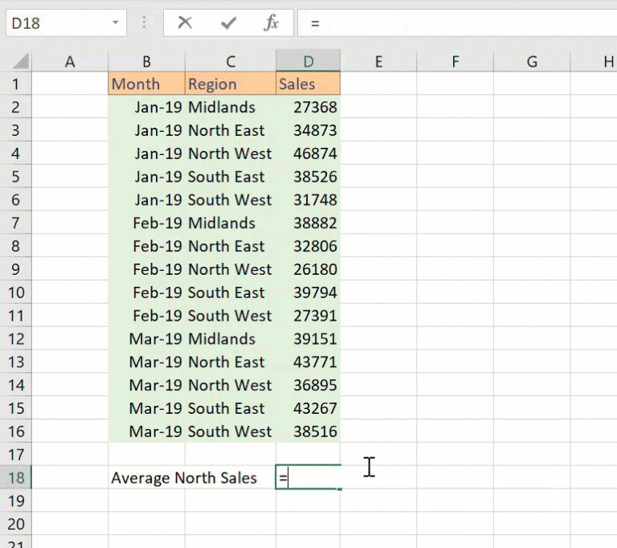Click the Midlands cell in row 2
Screen dimensions: 617x548
tap(231, 107)
